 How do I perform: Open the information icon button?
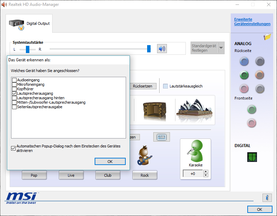click(267, 197)
